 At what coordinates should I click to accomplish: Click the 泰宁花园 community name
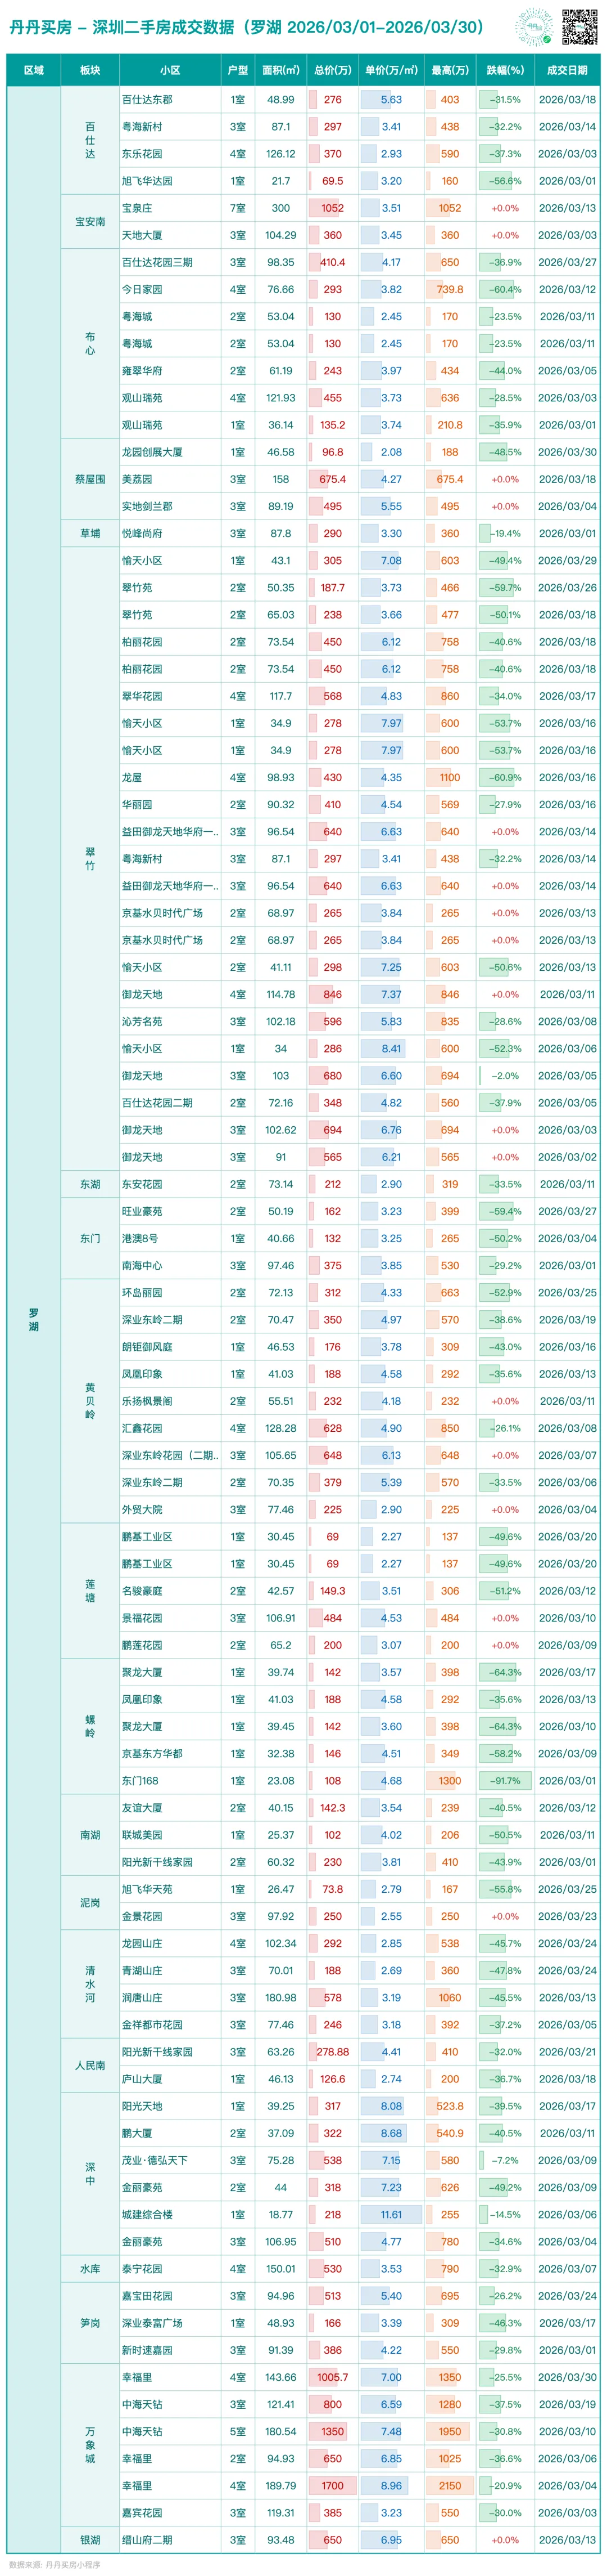142,2268
